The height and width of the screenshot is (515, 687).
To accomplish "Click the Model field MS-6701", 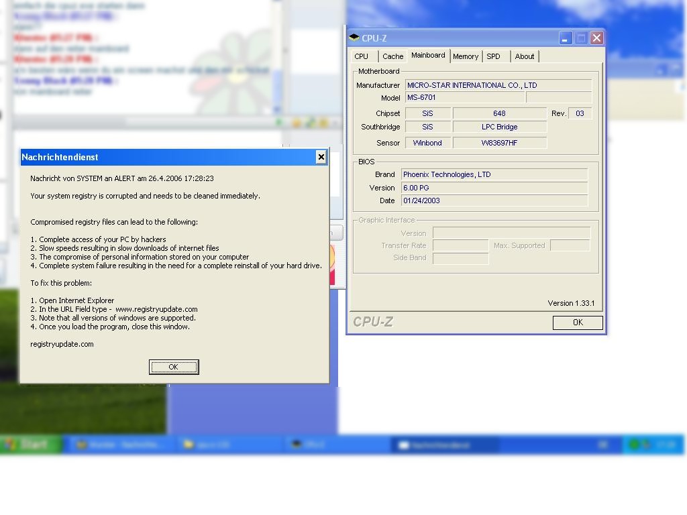I will (465, 98).
